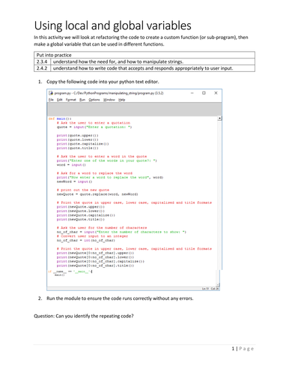The image size is (289, 375).
Task: Open the Options menu
Action: (x=94, y=100)
